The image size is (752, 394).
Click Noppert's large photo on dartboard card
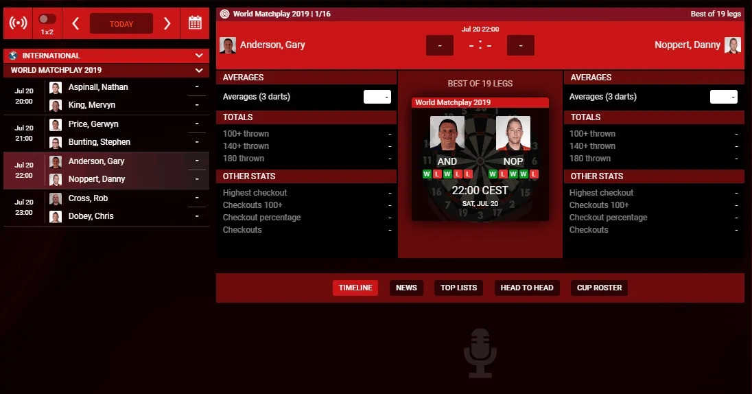513,133
